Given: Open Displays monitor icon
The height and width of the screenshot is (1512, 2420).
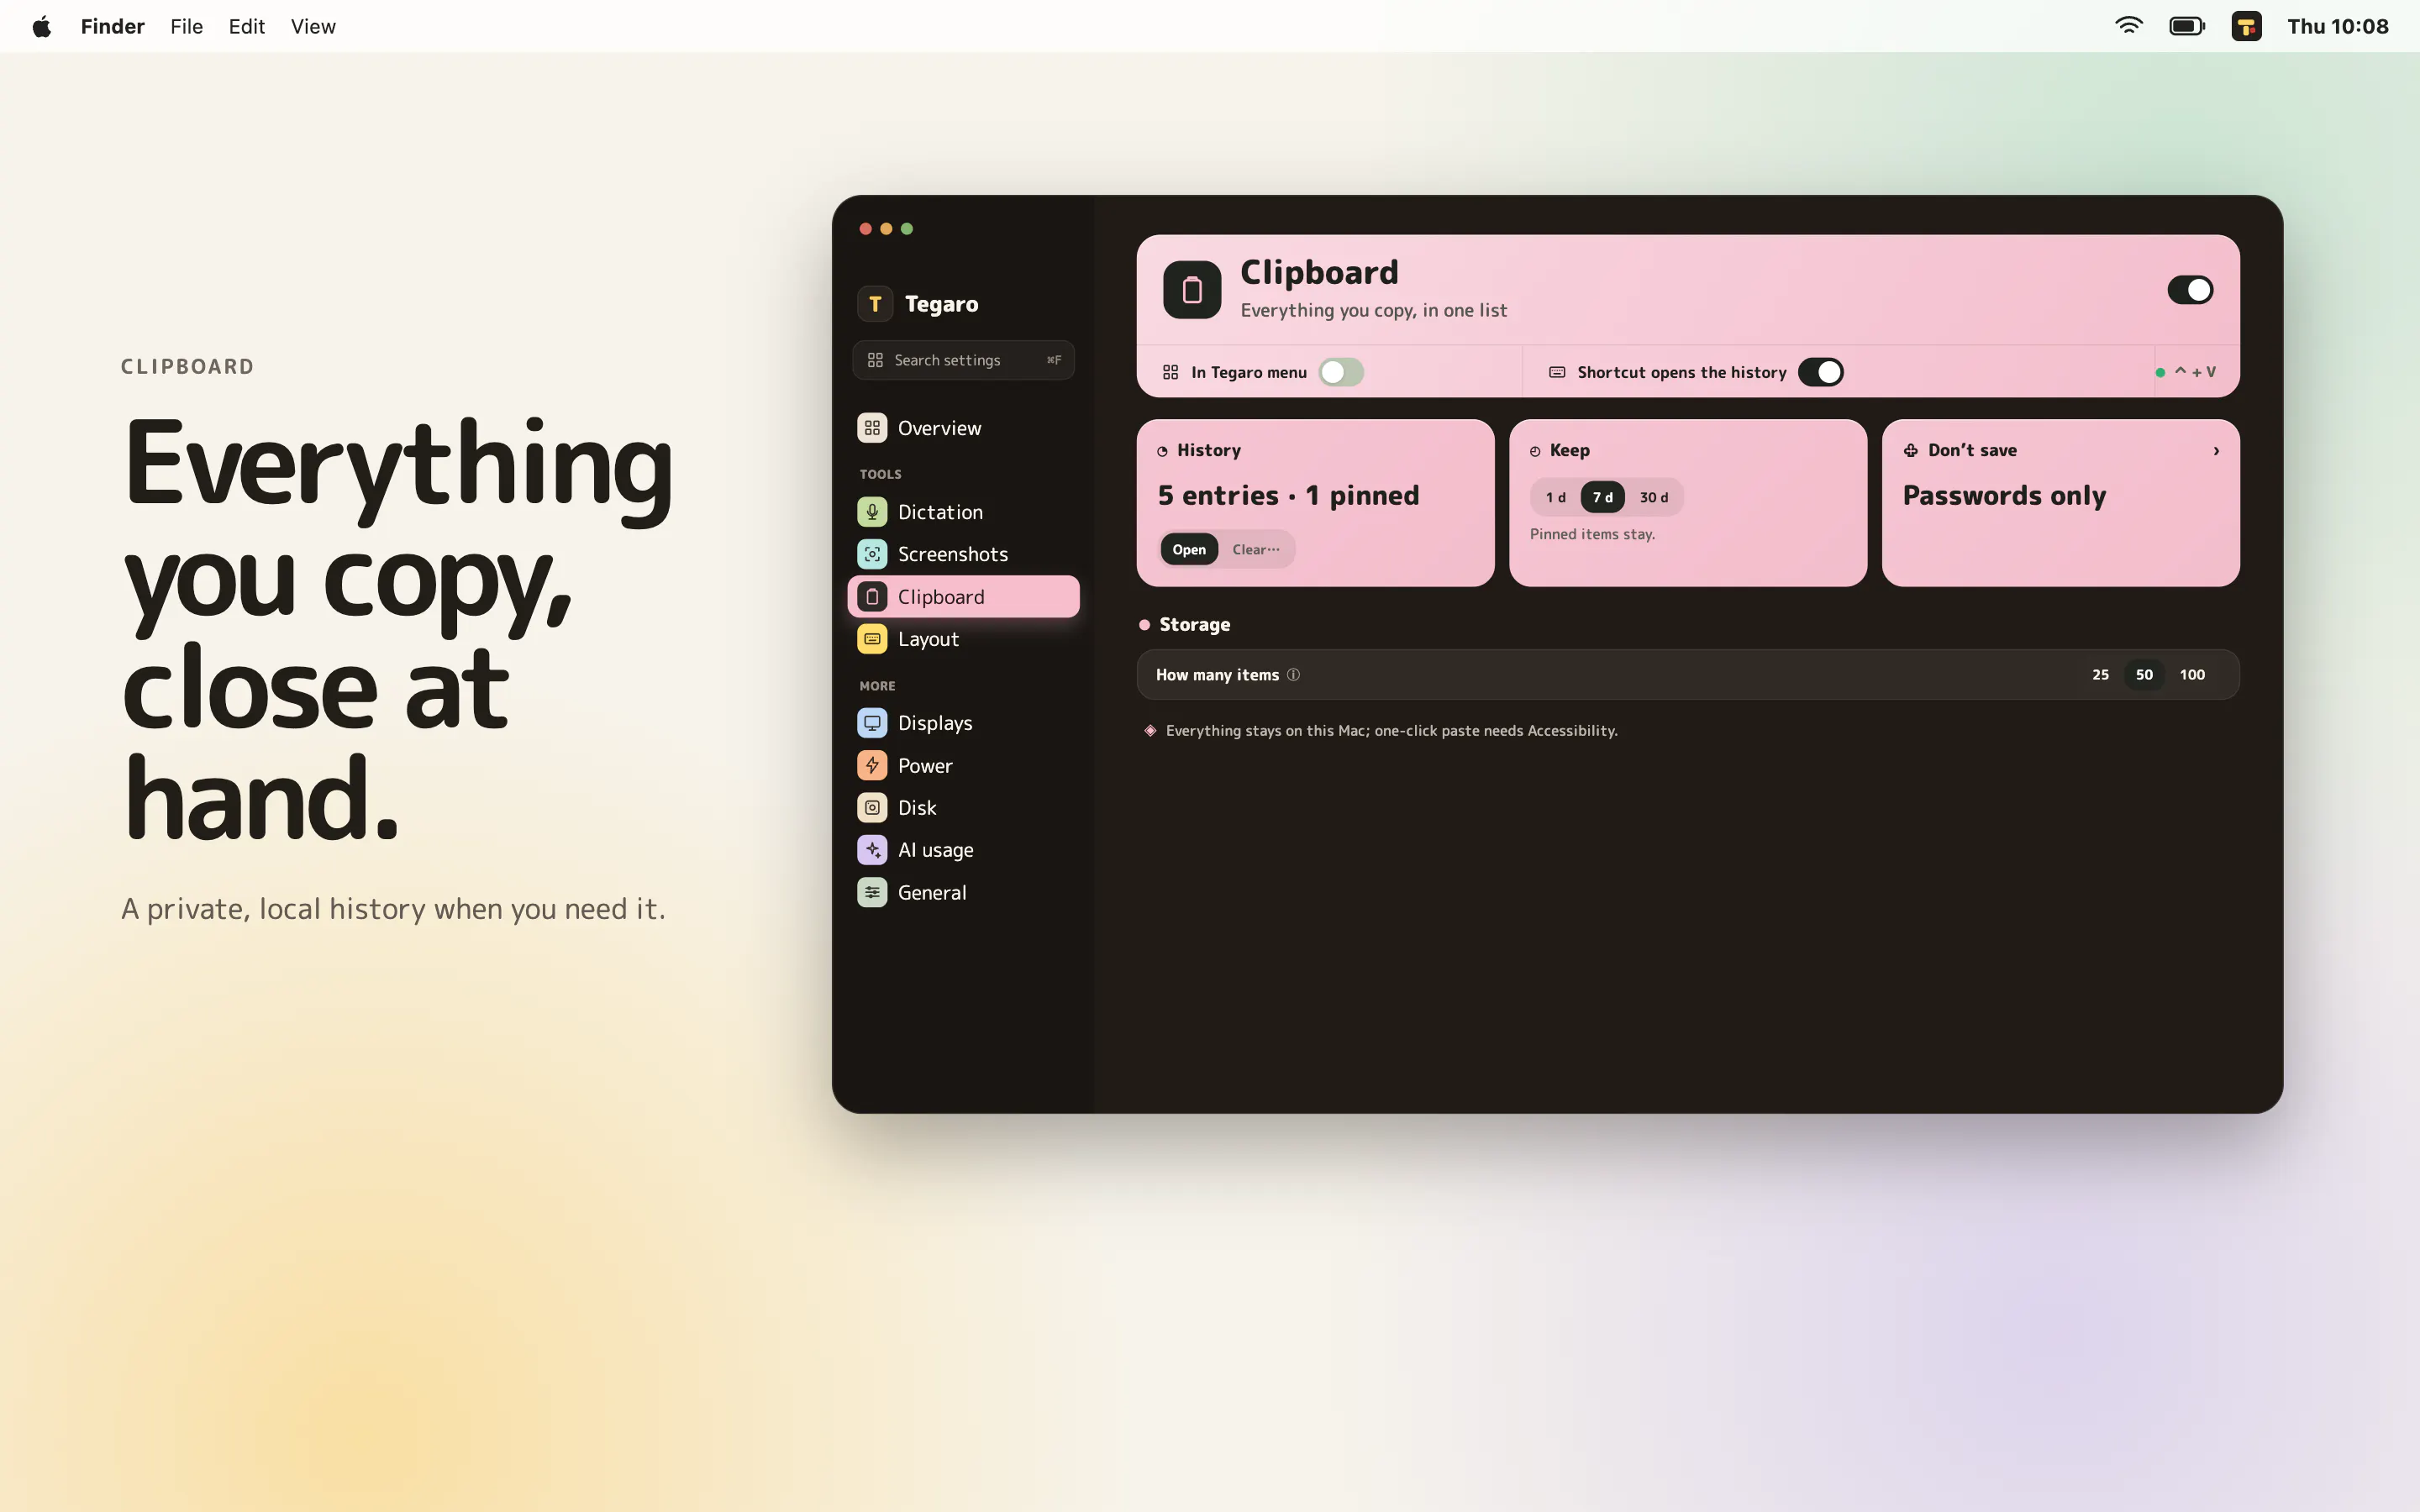Looking at the screenshot, I should tap(872, 723).
